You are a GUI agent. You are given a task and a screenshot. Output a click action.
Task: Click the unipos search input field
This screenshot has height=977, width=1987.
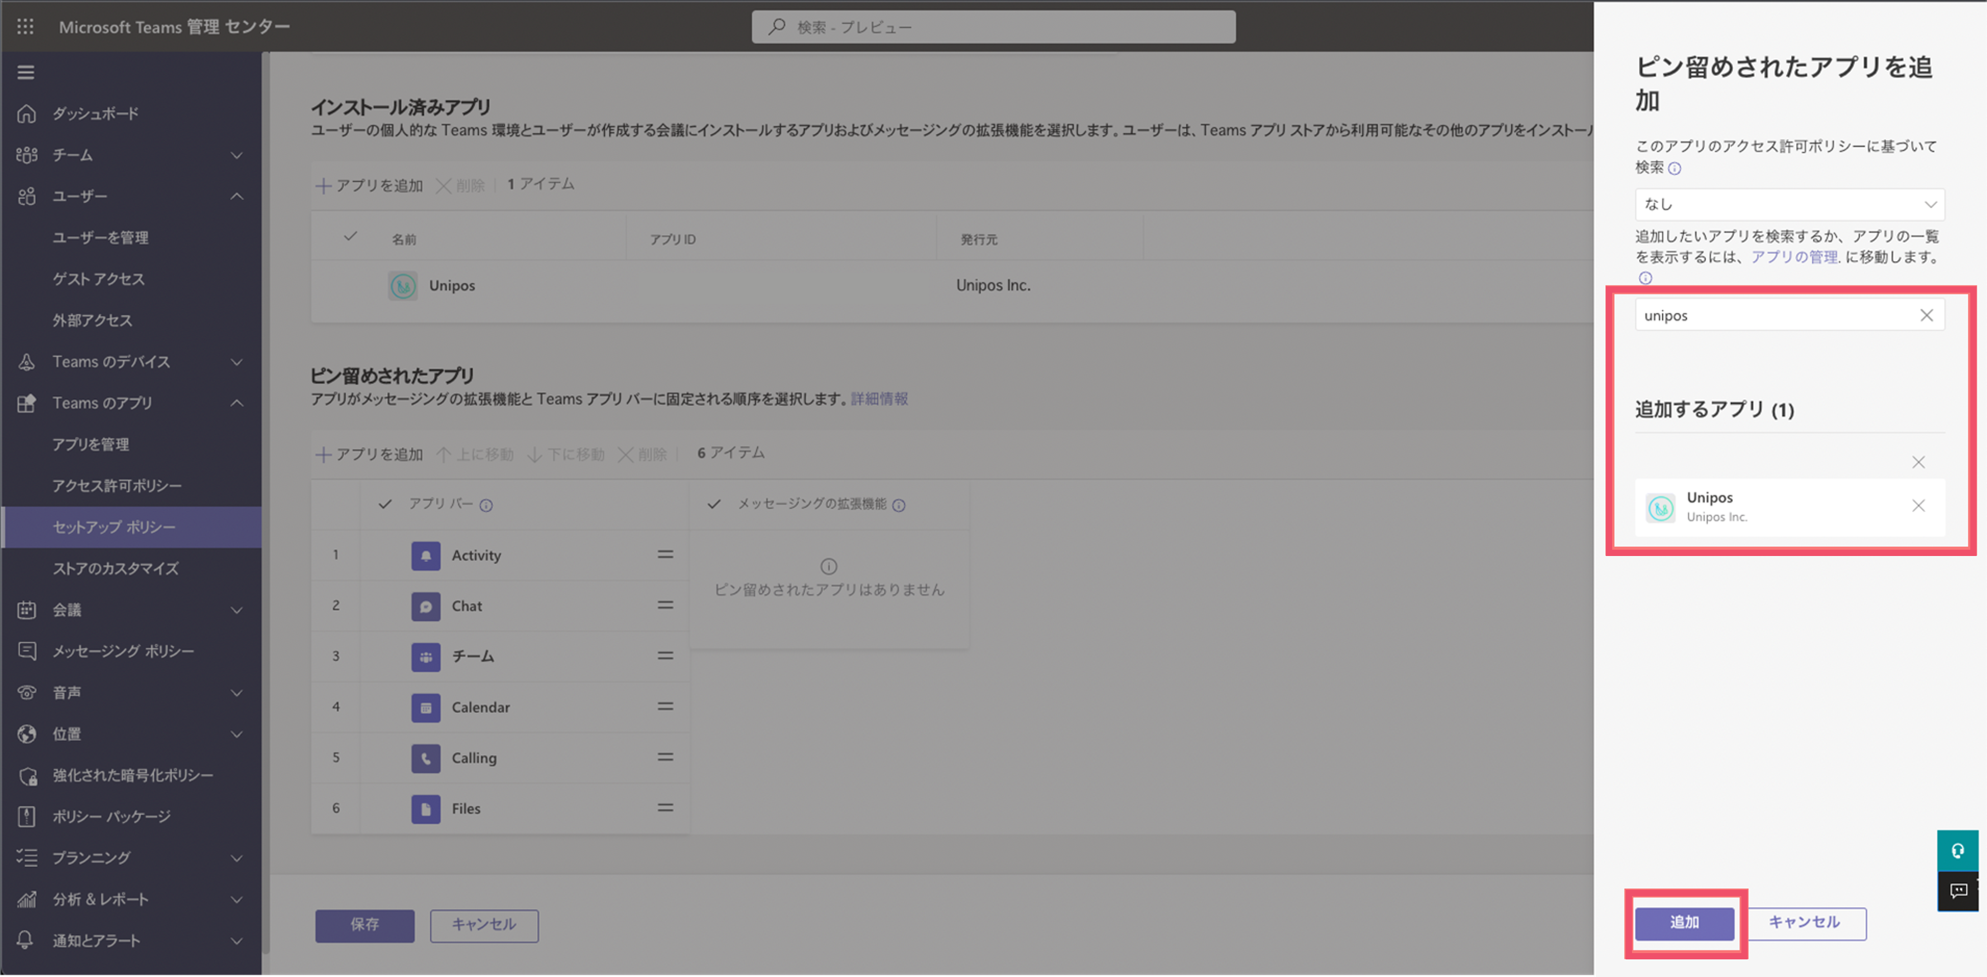(x=1774, y=315)
